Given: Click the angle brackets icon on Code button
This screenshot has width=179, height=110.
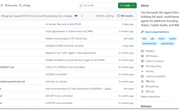Looking at the screenshot, I should 122,5.
